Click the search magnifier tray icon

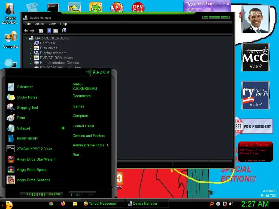(211, 204)
